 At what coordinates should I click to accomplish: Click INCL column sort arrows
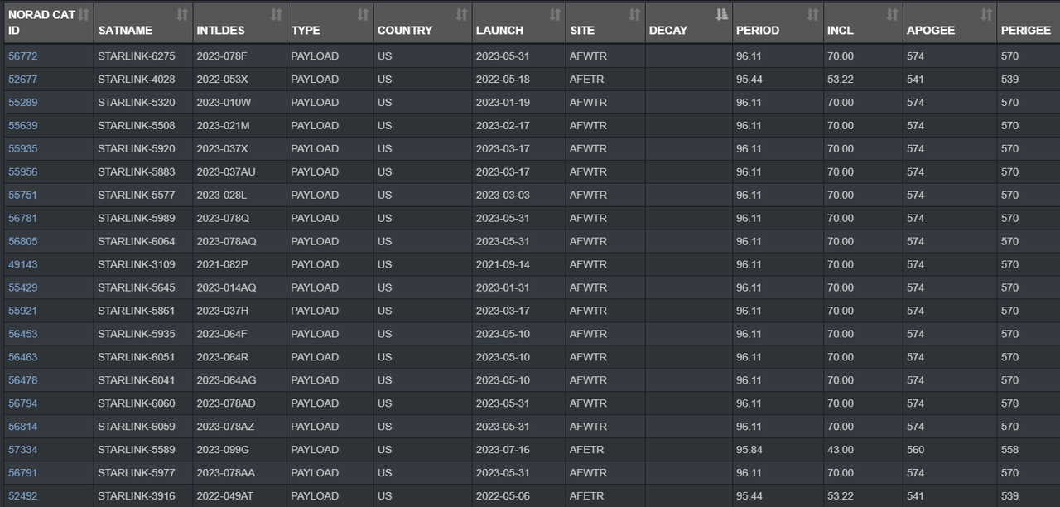[892, 14]
